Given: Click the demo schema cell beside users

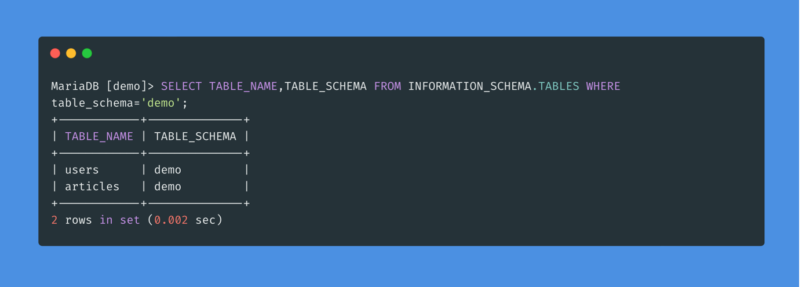Looking at the screenshot, I should click(x=167, y=170).
